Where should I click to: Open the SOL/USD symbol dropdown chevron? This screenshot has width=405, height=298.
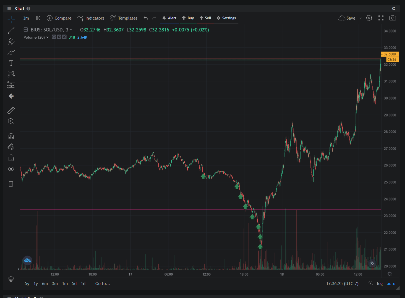click(x=70, y=30)
